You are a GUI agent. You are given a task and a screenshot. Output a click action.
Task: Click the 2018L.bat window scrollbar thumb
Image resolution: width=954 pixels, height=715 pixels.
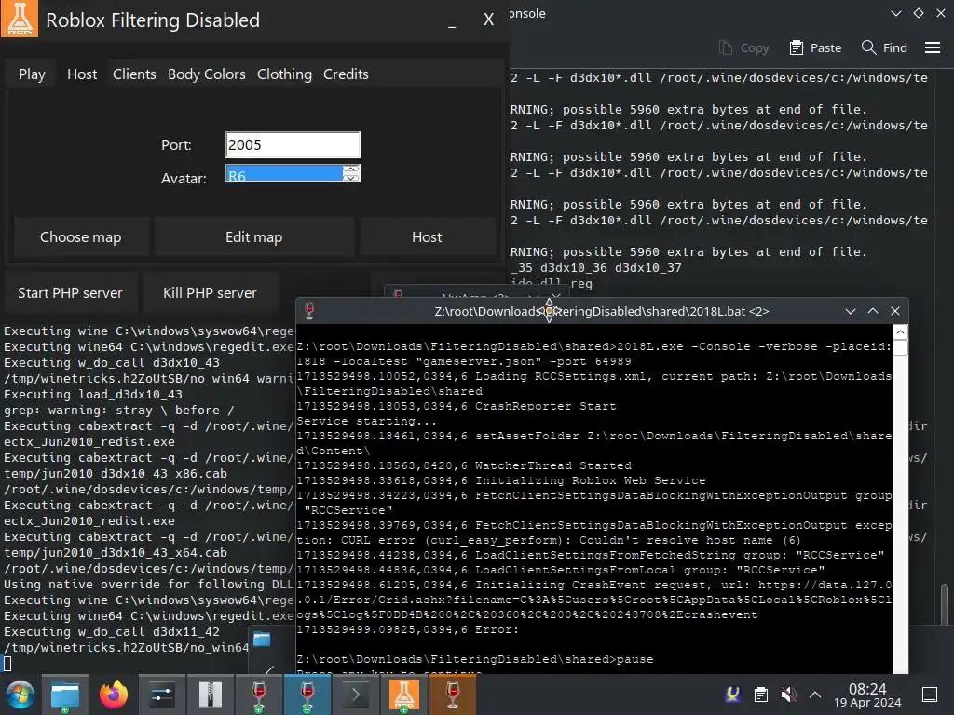coord(901,347)
